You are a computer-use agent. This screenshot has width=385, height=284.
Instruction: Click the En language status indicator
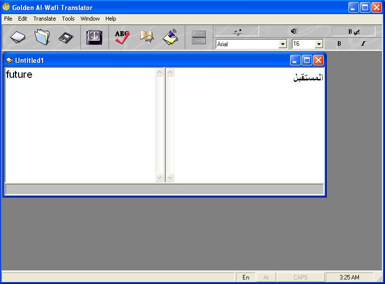pos(245,277)
